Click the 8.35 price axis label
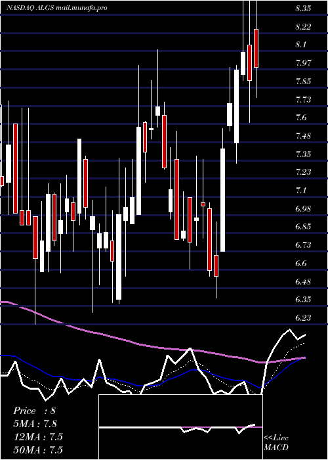The image size is (328, 460). pos(303,8)
